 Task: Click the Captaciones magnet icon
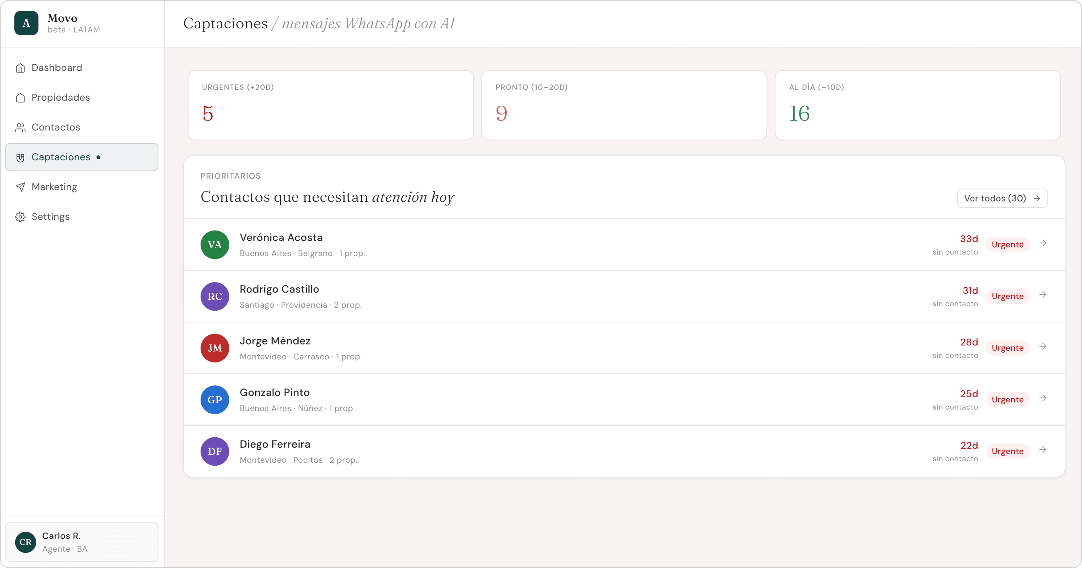point(20,158)
